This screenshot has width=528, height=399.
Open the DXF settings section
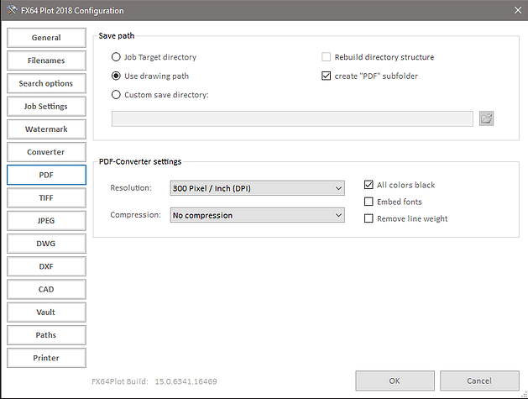pos(46,266)
